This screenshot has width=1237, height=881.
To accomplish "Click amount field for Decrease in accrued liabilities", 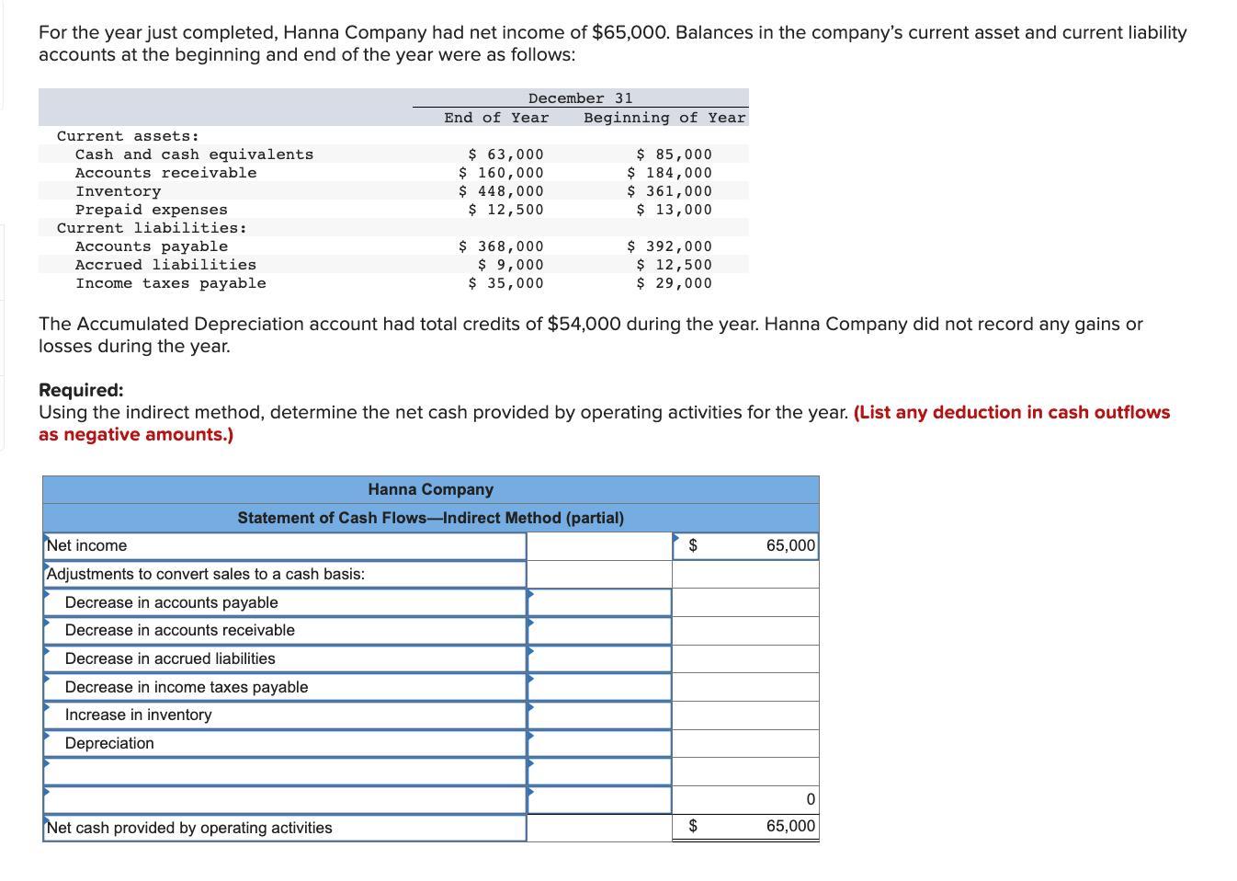I will [599, 658].
